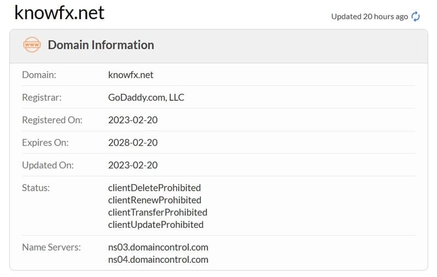Click the Expires On field label

click(x=46, y=142)
